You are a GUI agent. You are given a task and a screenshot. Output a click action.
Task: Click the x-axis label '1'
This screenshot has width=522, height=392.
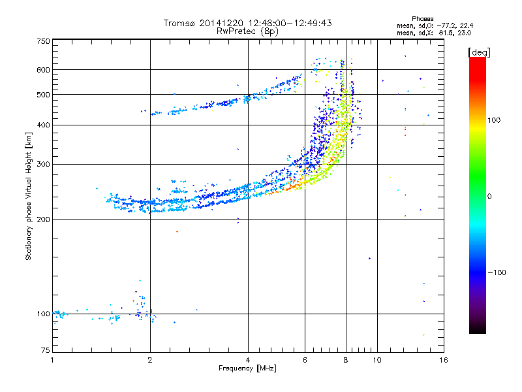(x=52, y=360)
